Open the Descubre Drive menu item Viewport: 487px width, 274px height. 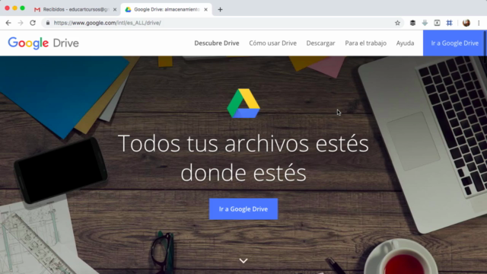click(217, 43)
